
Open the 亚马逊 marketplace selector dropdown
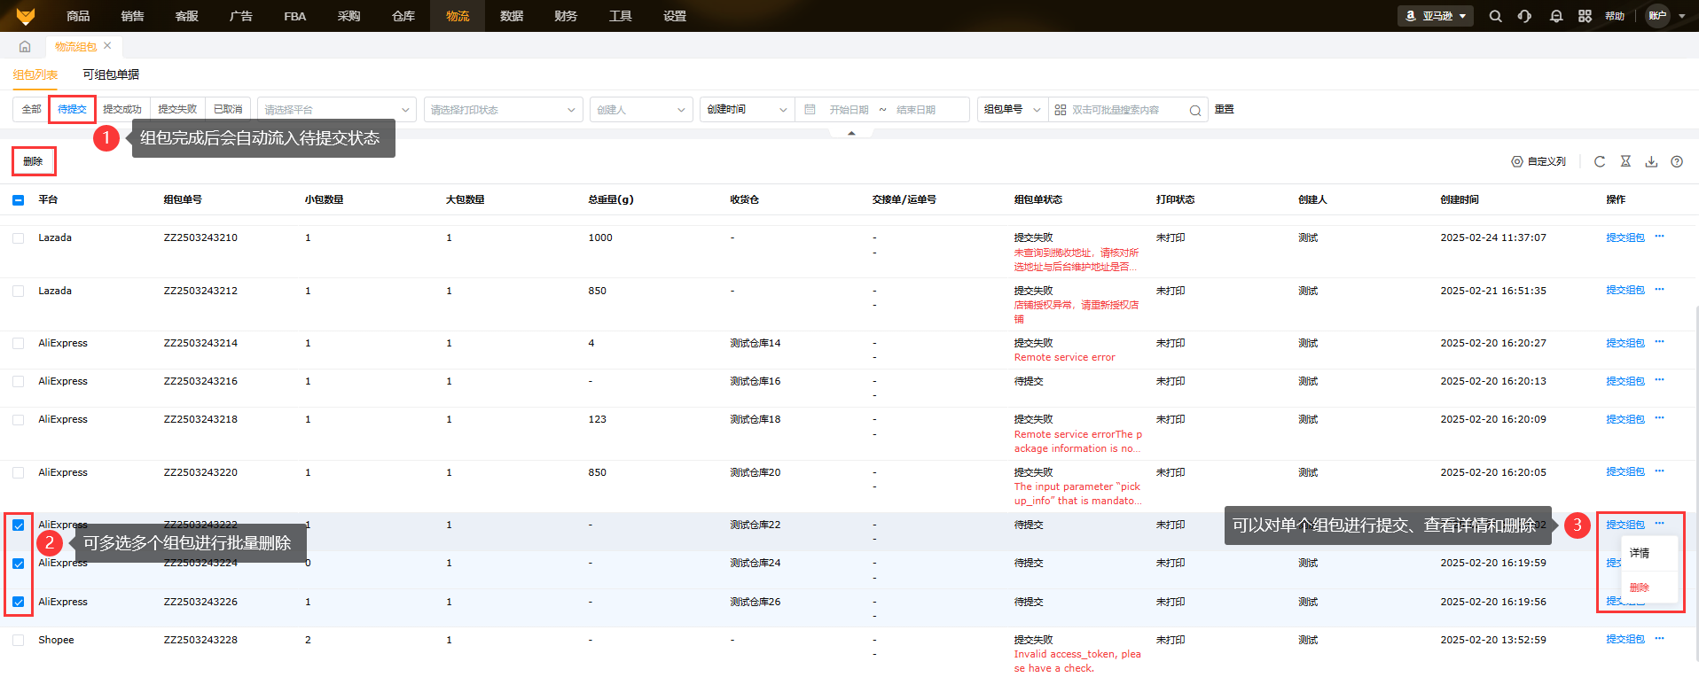[1435, 16]
